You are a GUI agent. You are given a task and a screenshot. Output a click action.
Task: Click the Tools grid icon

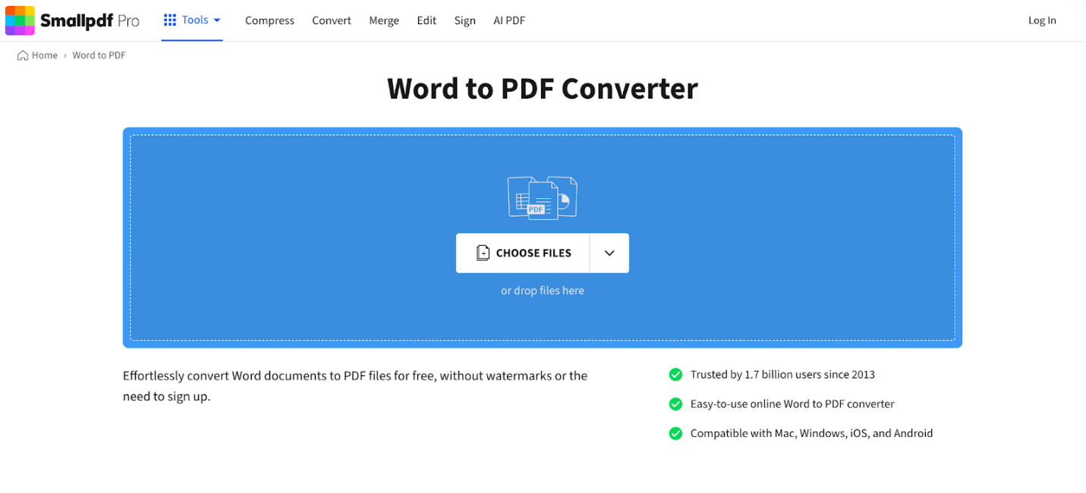coord(168,20)
